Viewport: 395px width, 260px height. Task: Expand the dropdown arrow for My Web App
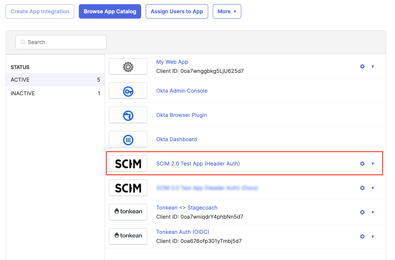coord(373,66)
